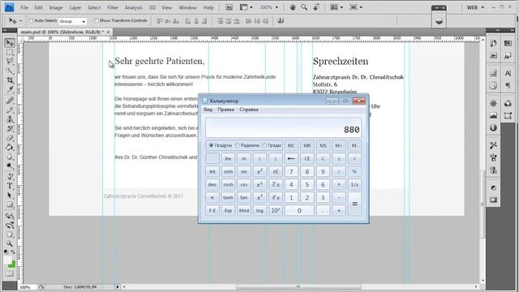
Task: Open the File menu
Action: pos(24,7)
